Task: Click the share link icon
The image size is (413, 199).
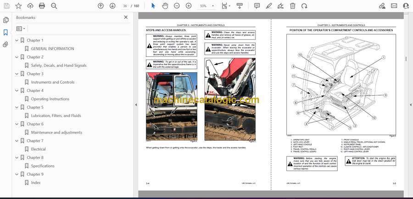Action: click(382, 6)
